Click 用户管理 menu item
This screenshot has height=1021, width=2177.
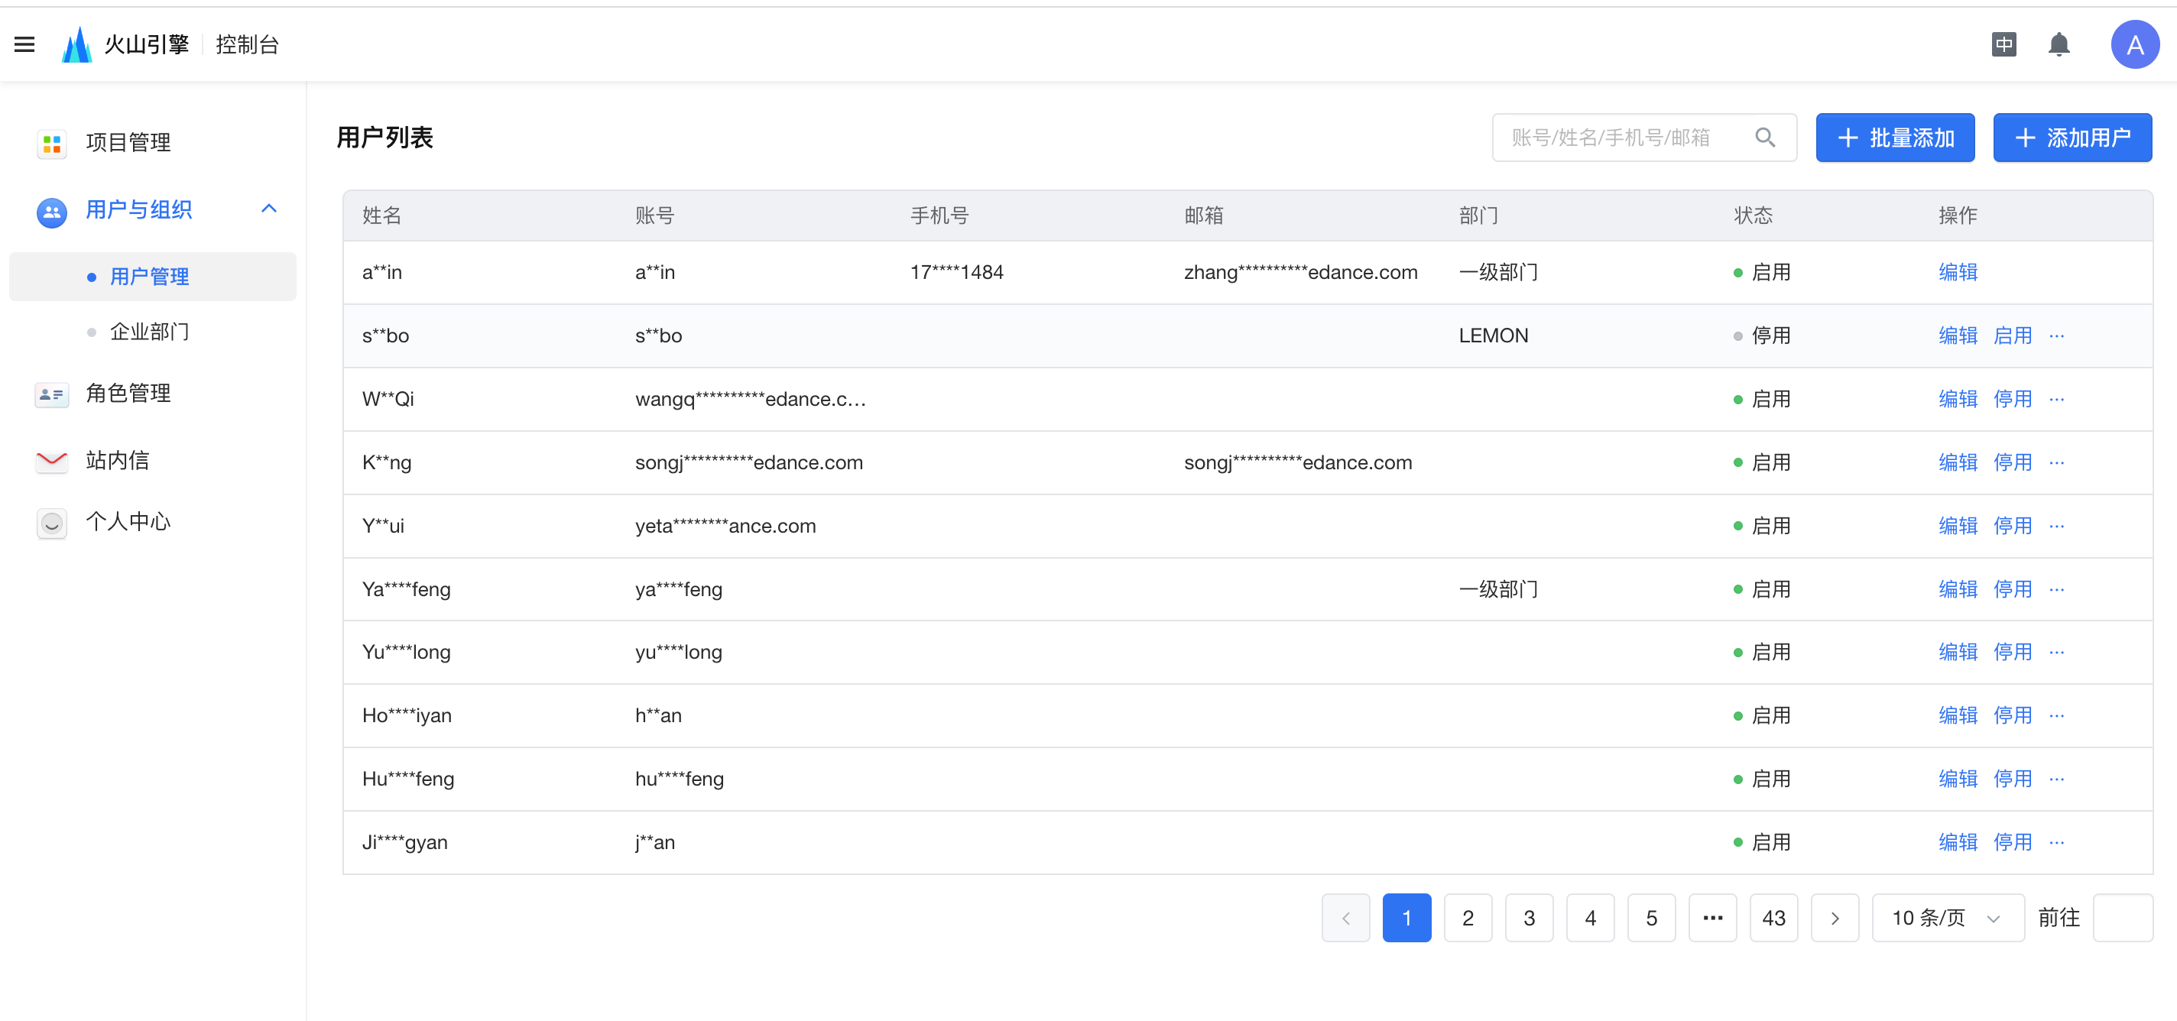click(151, 277)
